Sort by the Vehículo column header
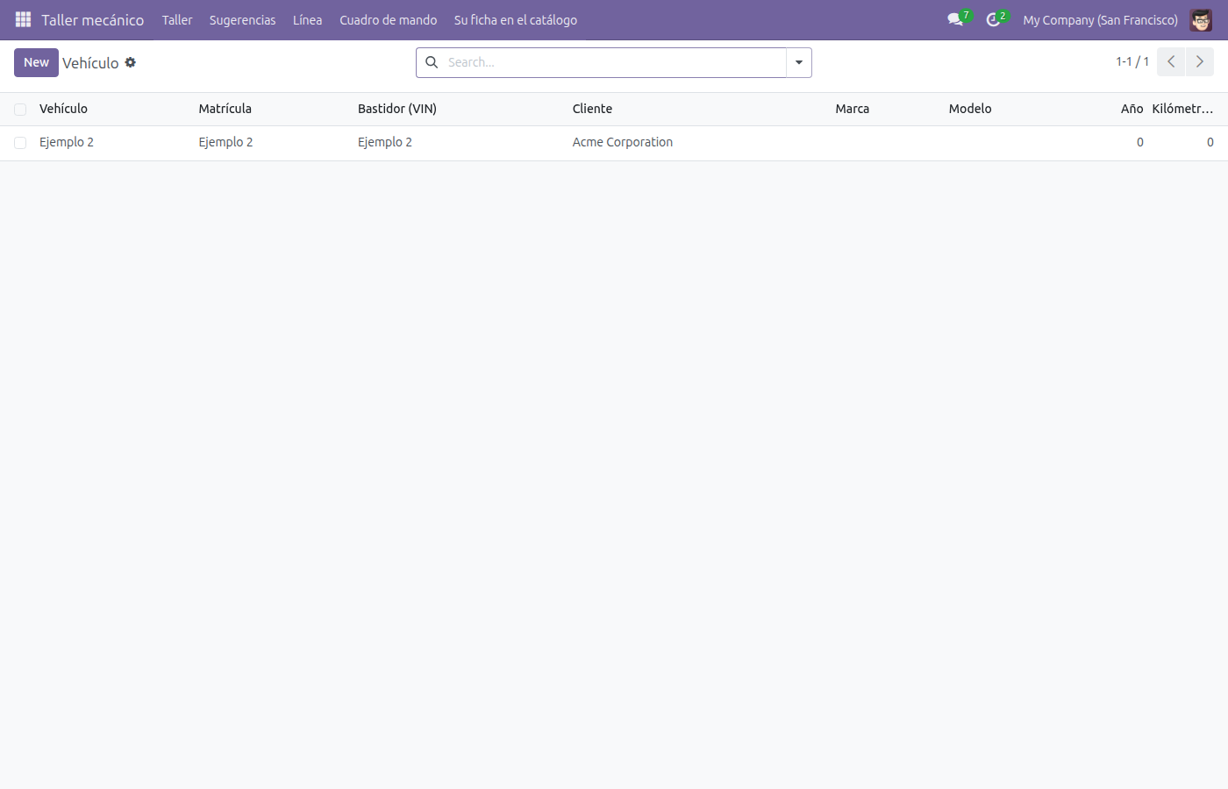Image resolution: width=1228 pixels, height=789 pixels. coord(63,109)
